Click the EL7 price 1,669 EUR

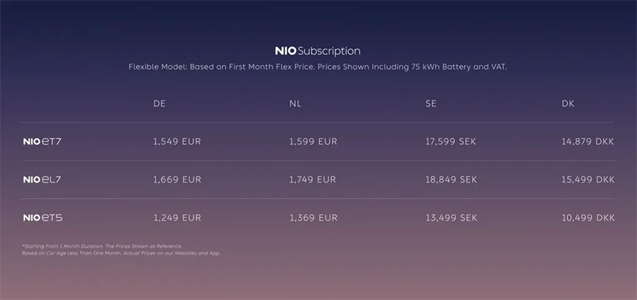click(x=177, y=180)
